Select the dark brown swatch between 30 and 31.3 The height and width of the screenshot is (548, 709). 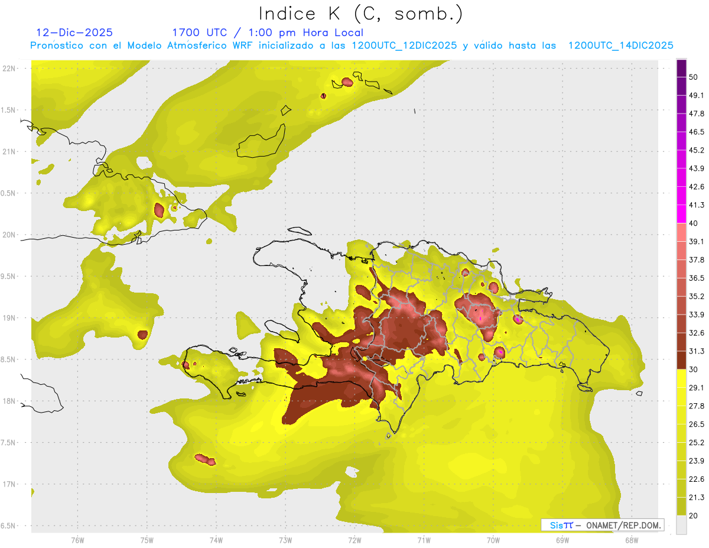(681, 360)
